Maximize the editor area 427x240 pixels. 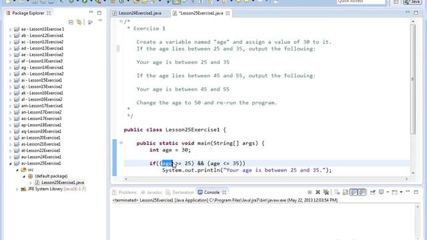(x=416, y=13)
